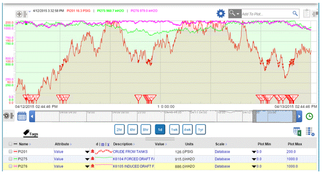This screenshot has width=323, height=175.
Task: Open the calendar date picker icon
Action: click(22, 116)
